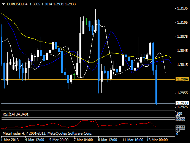Viewport: 190px width, 143px height.
Task: Select the RSI(14) 34.3401 indicator label
Action: click(16, 114)
